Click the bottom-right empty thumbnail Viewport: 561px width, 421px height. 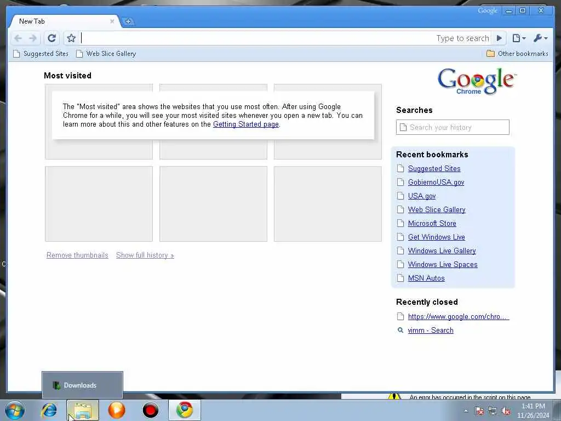coord(328,204)
